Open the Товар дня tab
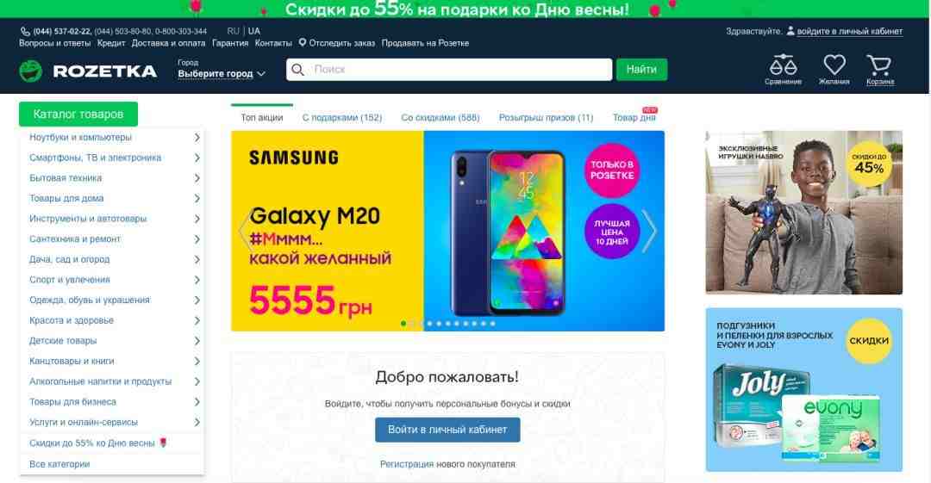 pos(634,117)
